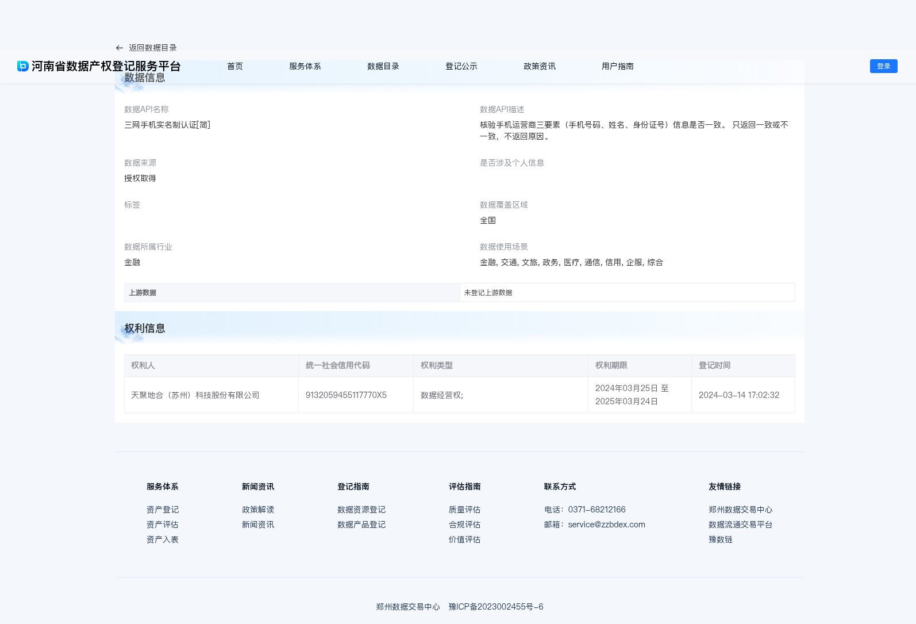Open friendly link 数据流通交易平台
Screen dimensions: 916x624
pos(741,525)
